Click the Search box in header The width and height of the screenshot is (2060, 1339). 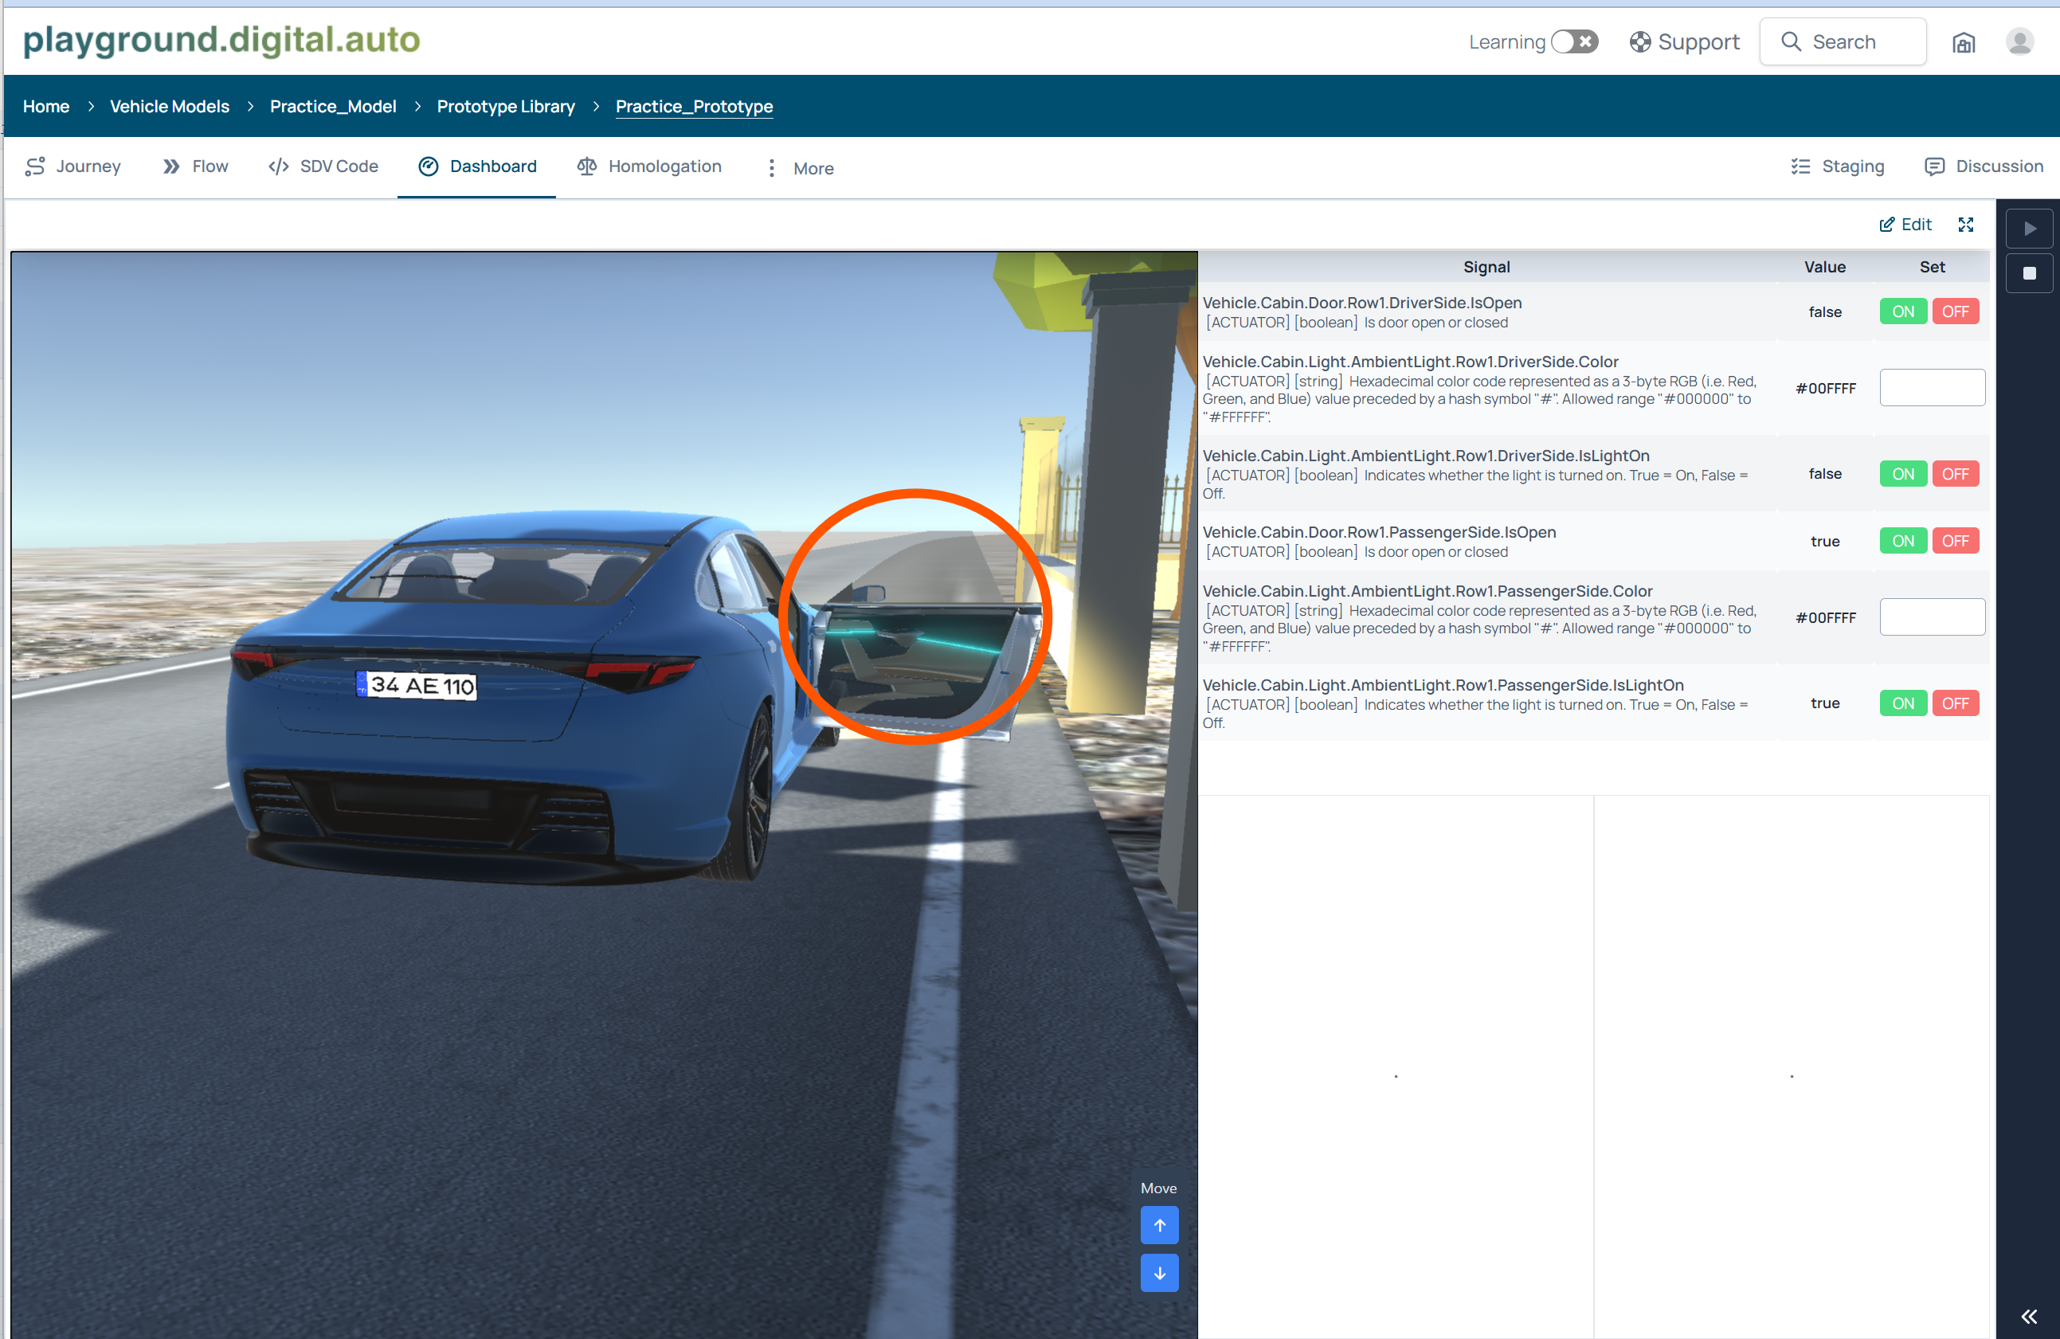[1842, 42]
